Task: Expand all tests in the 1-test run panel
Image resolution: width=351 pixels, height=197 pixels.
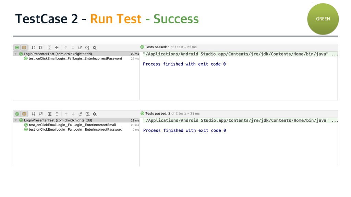Action: tap(50, 48)
